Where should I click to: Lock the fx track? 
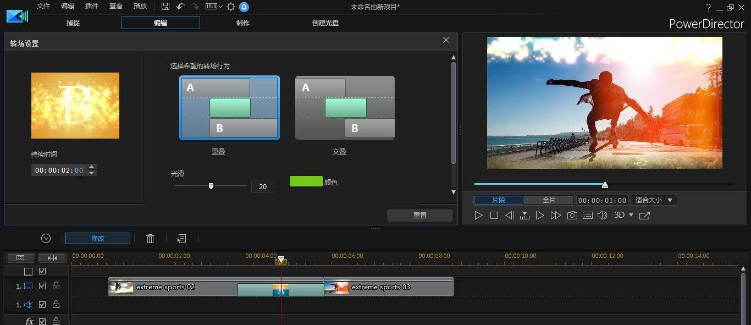(x=56, y=321)
